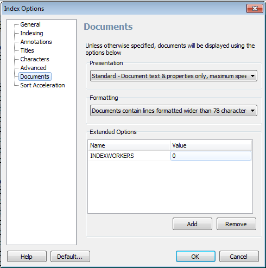
Task: Open the Characters options page
Action: coord(35,59)
